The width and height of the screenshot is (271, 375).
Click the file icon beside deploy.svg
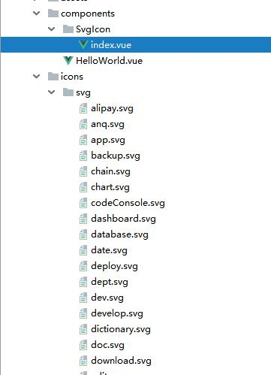pos(83,266)
